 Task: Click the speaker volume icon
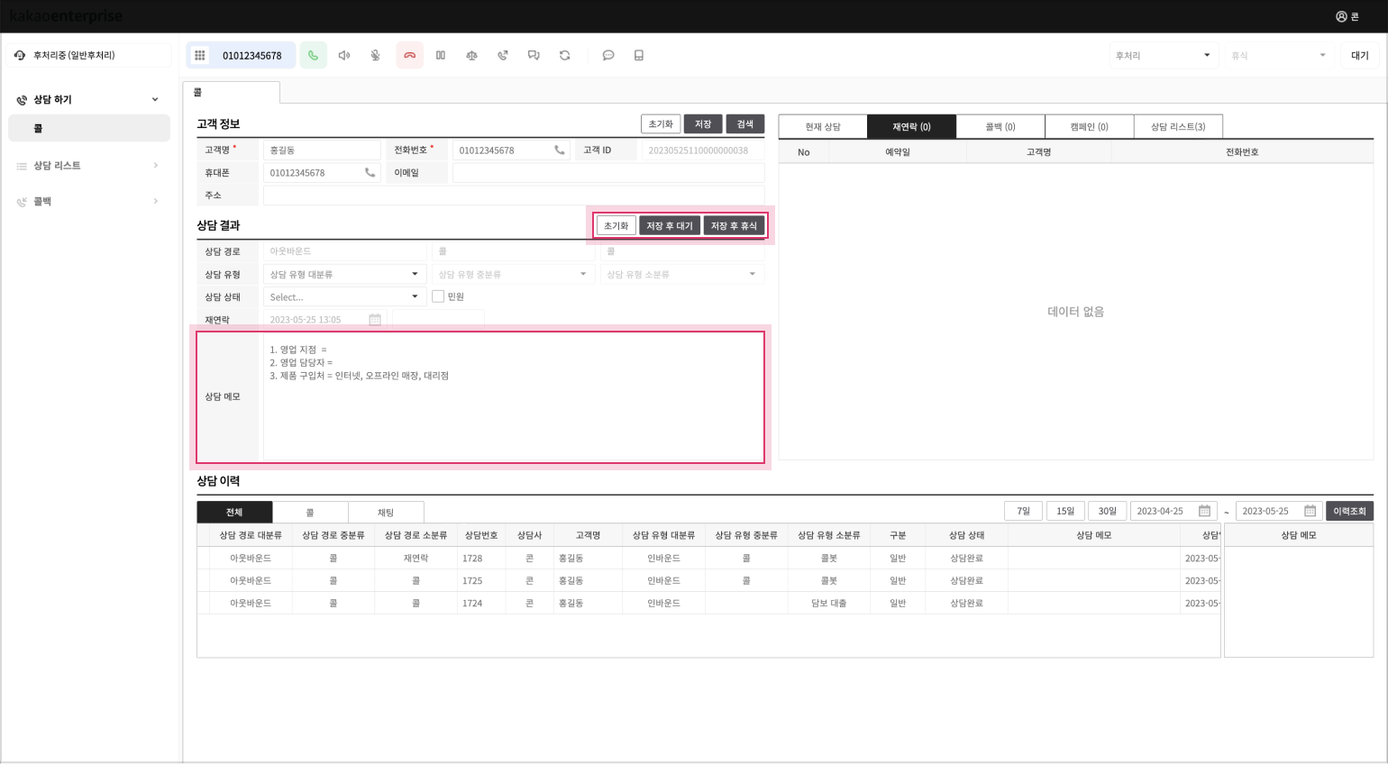(343, 55)
